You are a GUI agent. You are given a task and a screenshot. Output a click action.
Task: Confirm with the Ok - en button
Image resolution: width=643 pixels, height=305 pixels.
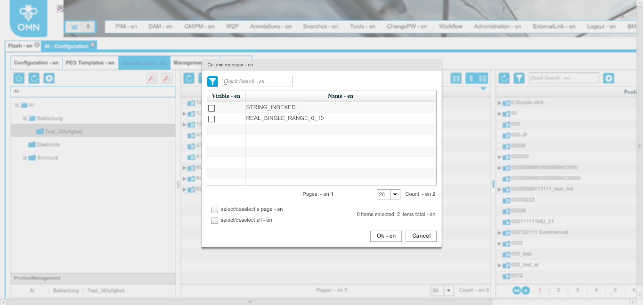[385, 236]
